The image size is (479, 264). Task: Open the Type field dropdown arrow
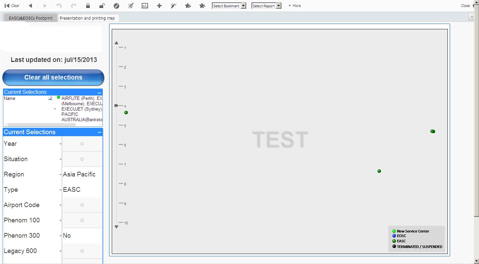pos(60,190)
